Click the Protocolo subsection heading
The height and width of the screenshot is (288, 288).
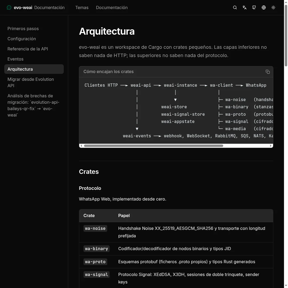[90, 188]
